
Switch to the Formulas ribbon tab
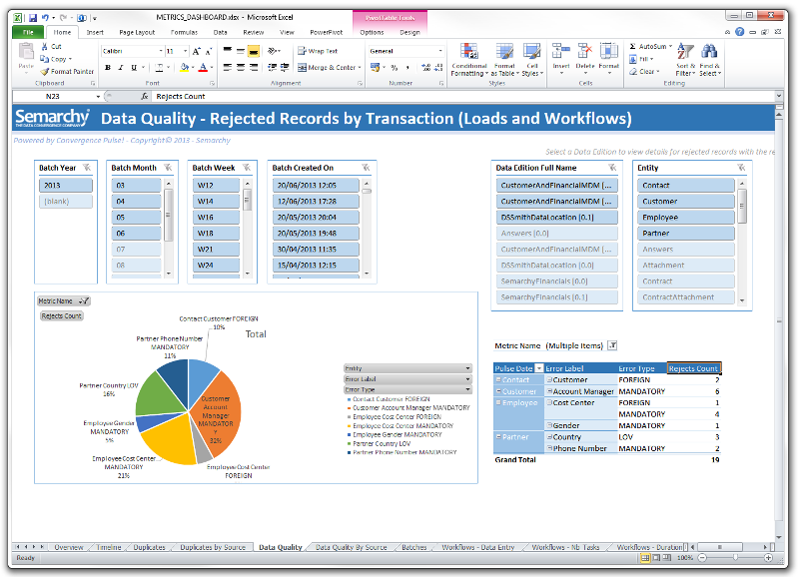click(x=184, y=32)
